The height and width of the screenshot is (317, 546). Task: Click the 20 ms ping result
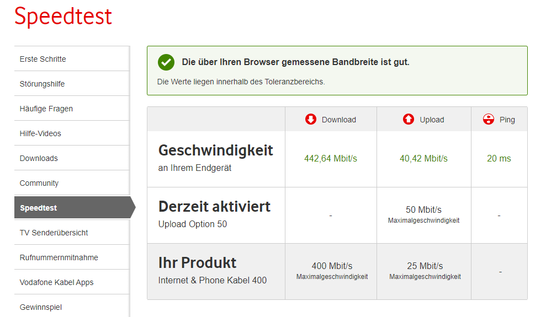coord(499,159)
